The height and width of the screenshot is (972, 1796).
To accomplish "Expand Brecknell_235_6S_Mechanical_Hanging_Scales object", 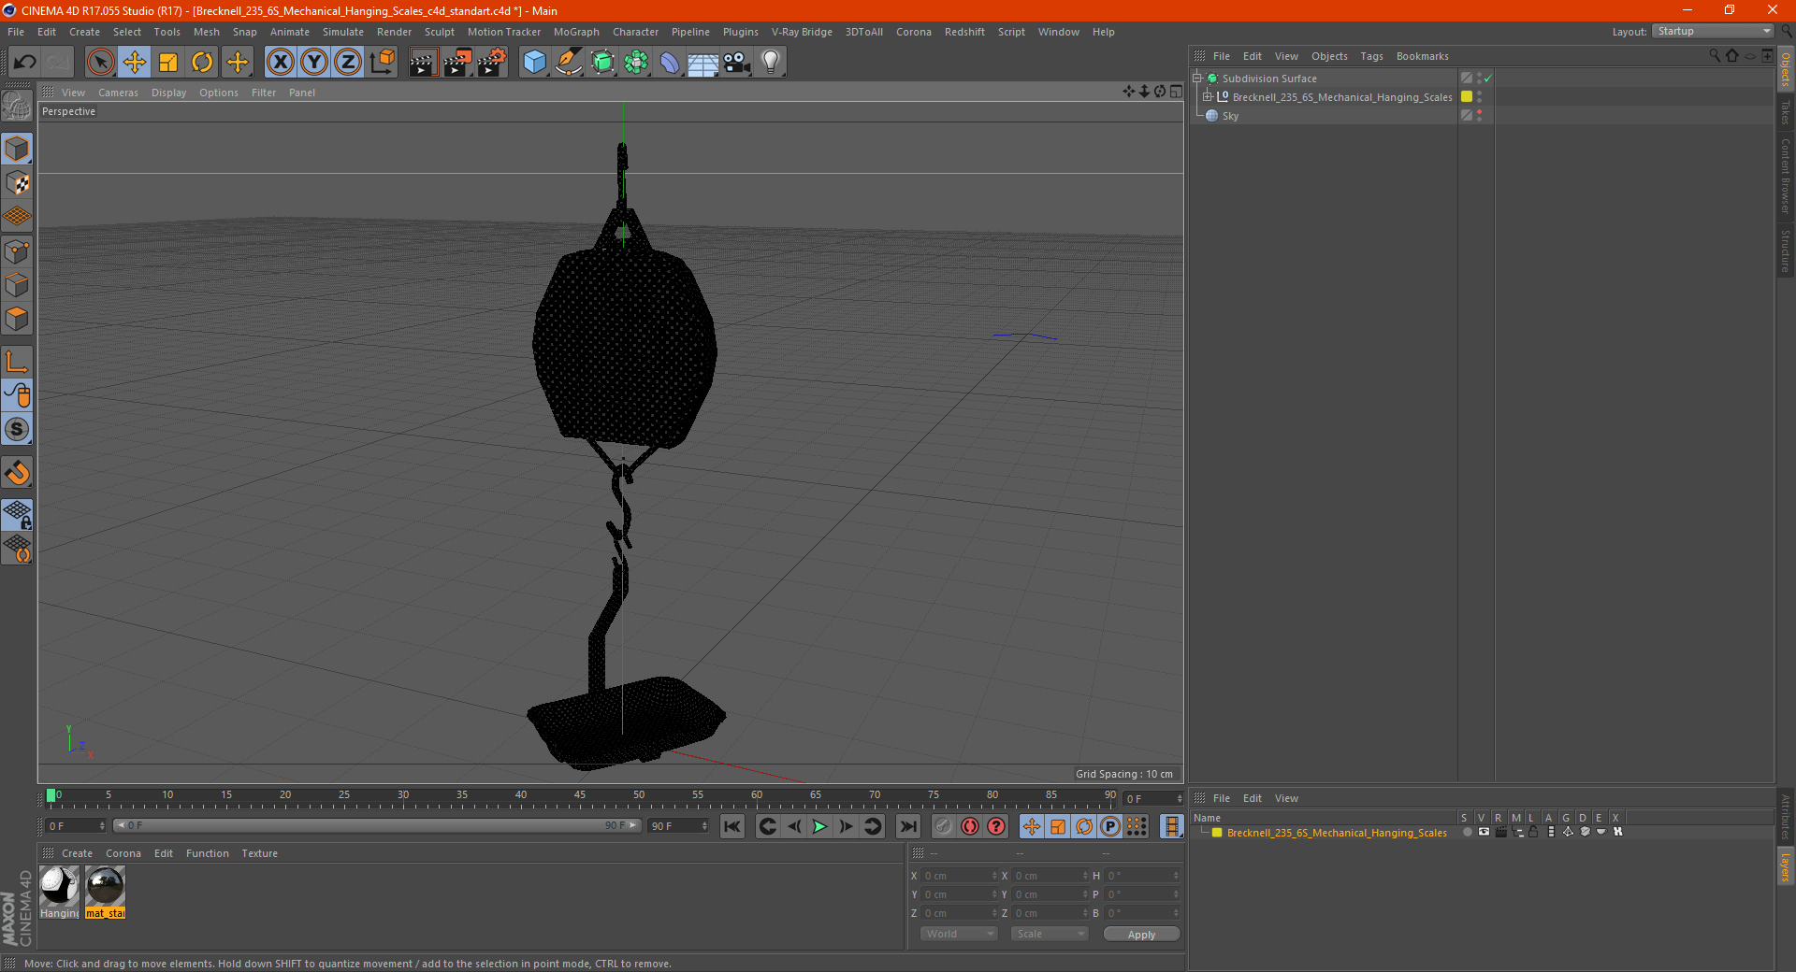I will 1208,96.
